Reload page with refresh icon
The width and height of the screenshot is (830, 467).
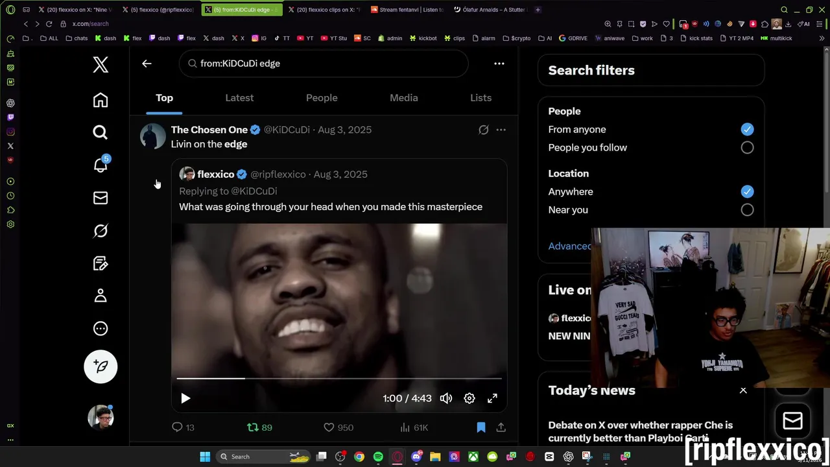coord(49,24)
